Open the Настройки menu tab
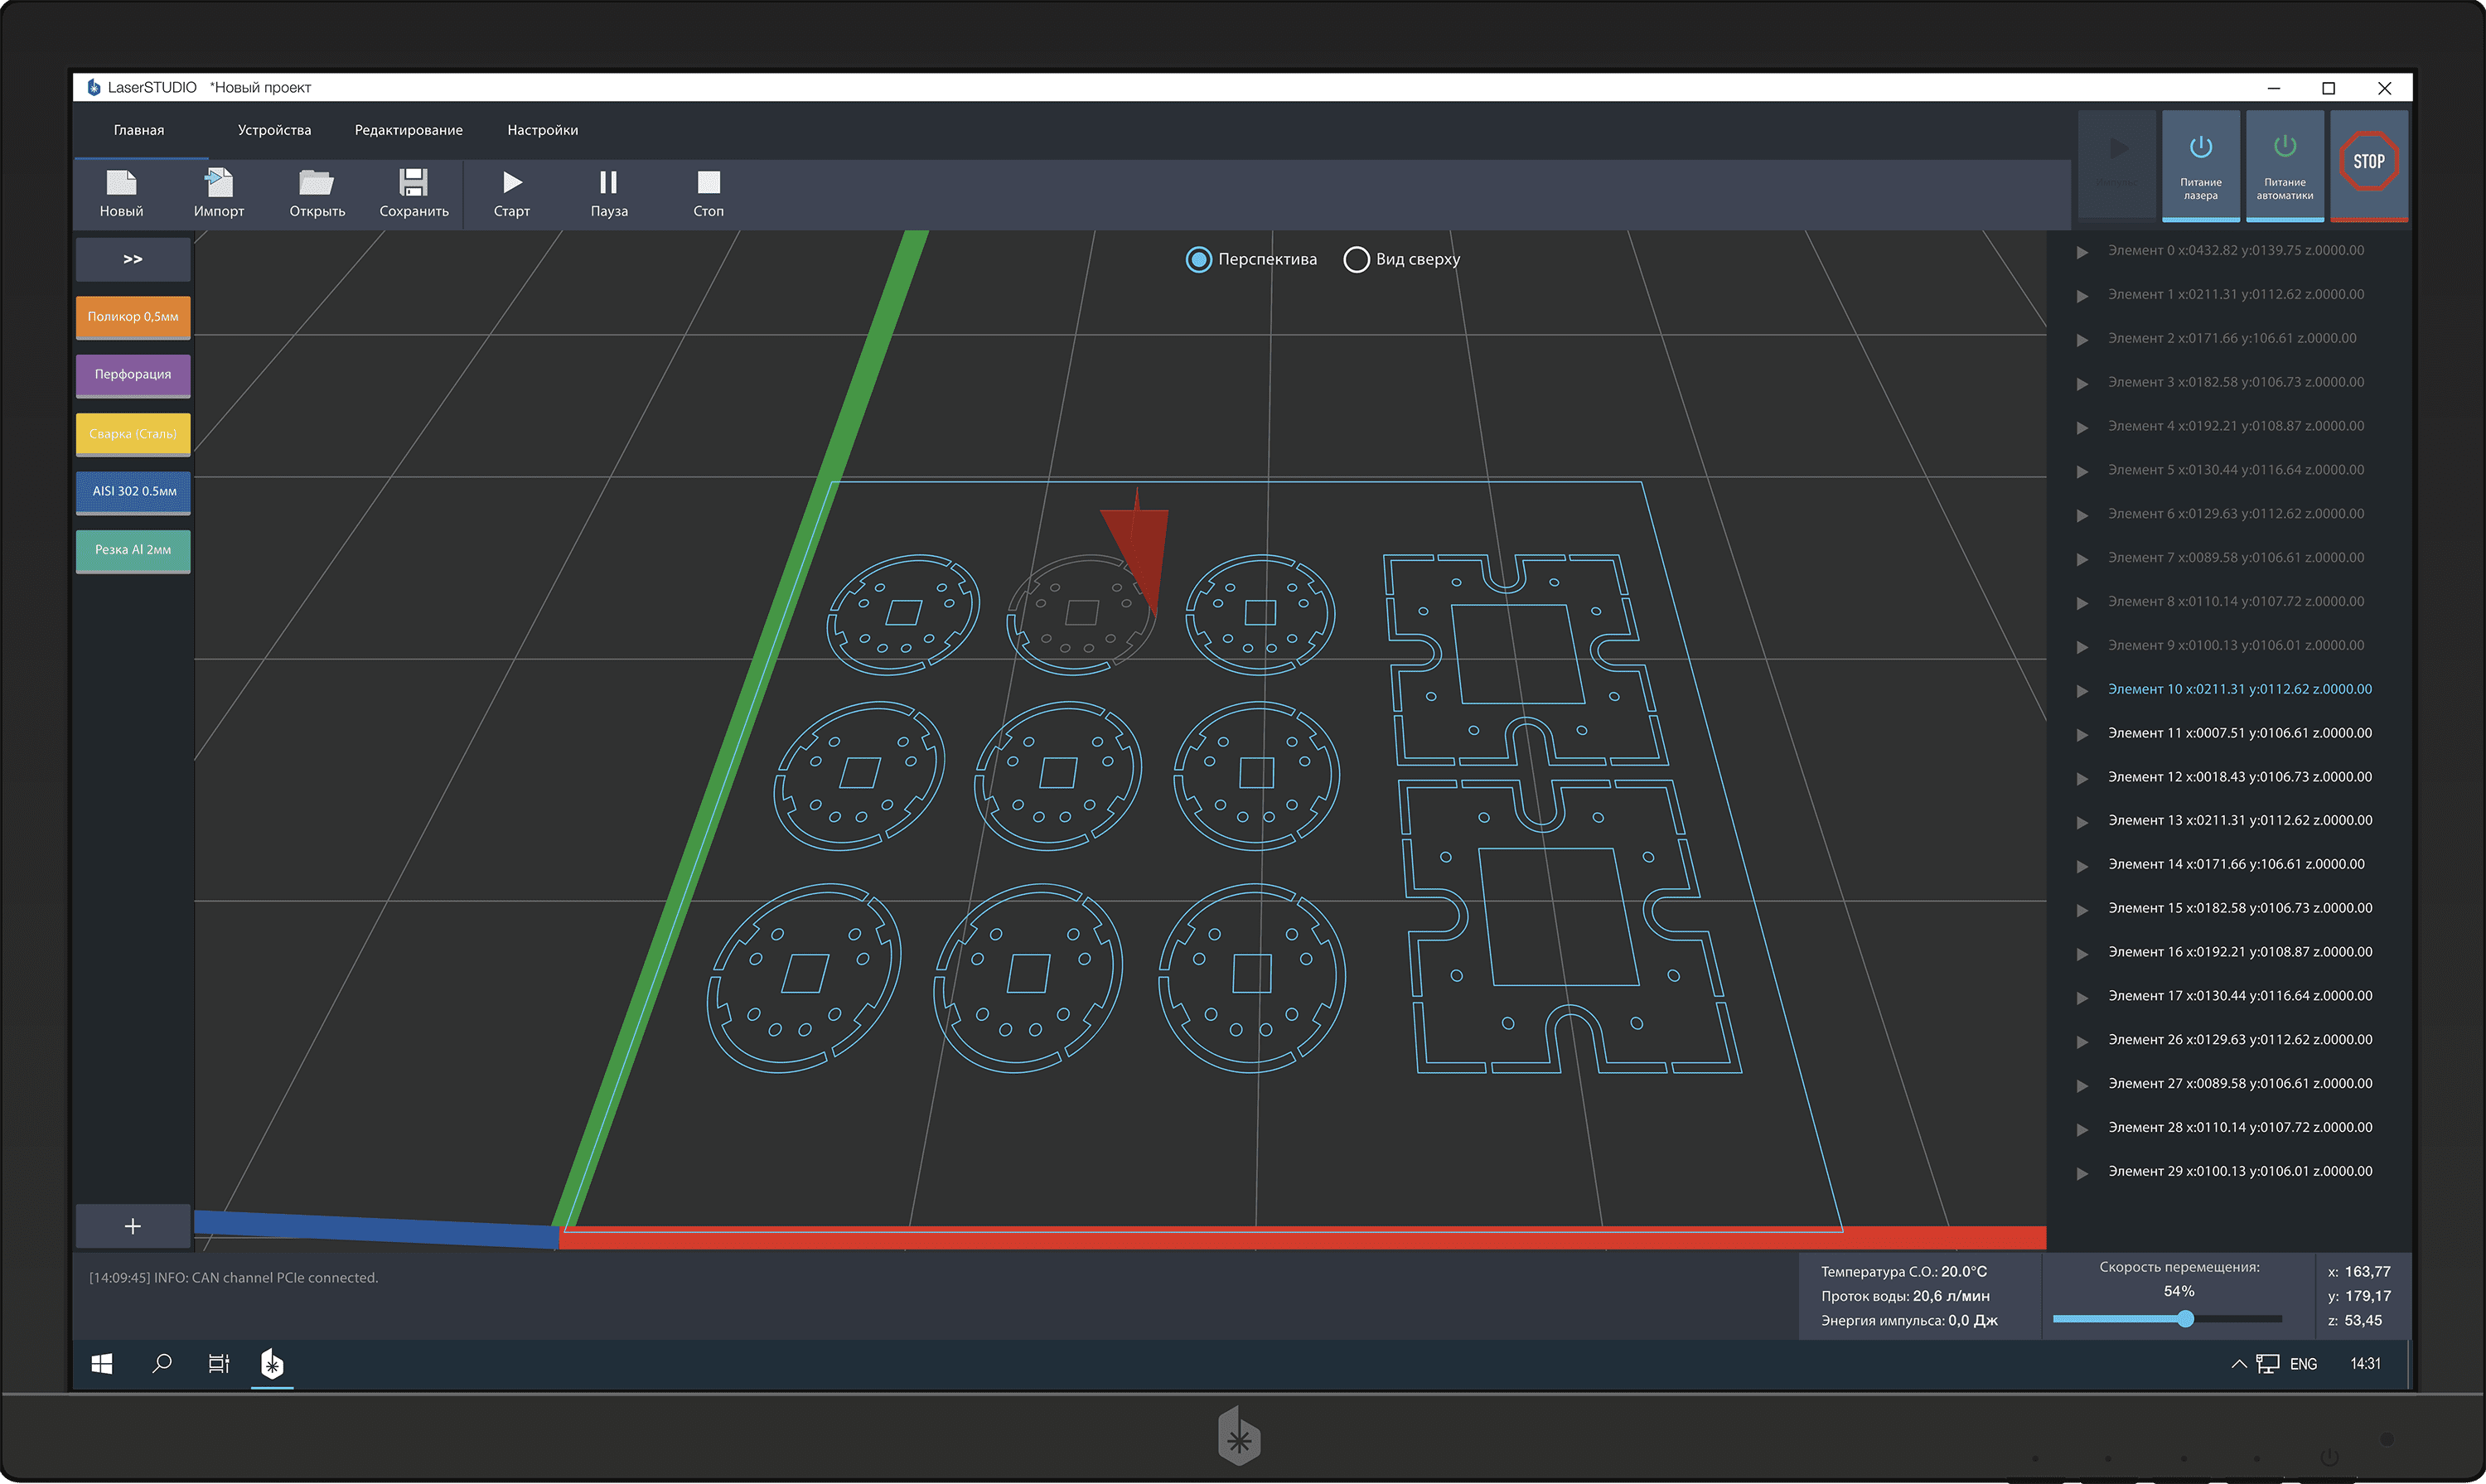Screen dimensions: 2486x1484 542,130
